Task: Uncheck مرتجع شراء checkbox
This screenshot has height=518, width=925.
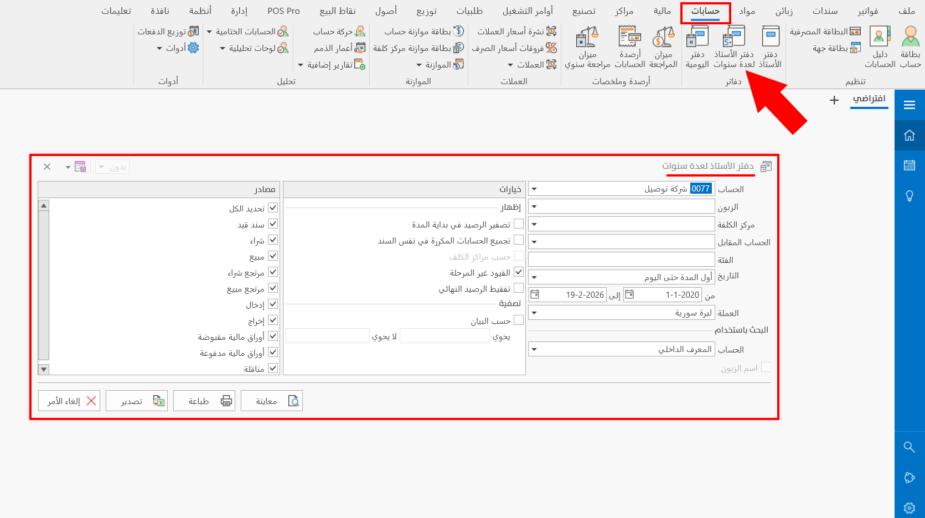Action: tap(273, 272)
